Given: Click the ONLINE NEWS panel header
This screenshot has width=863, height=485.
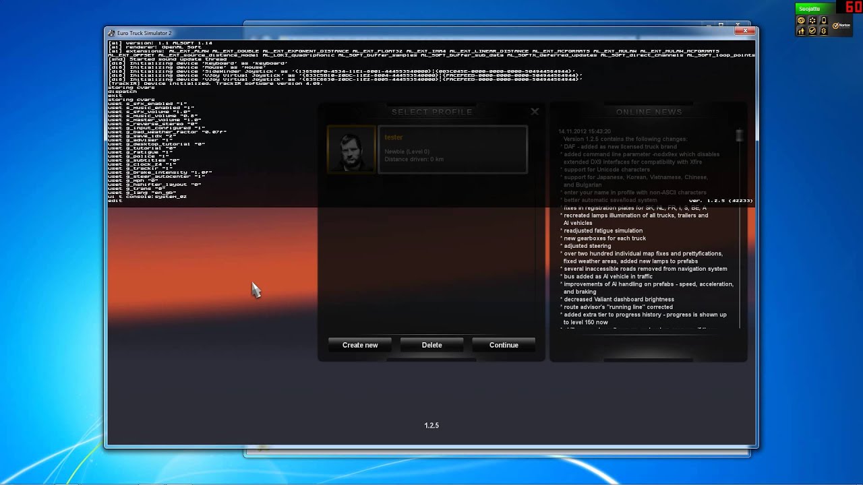Looking at the screenshot, I should (x=649, y=112).
